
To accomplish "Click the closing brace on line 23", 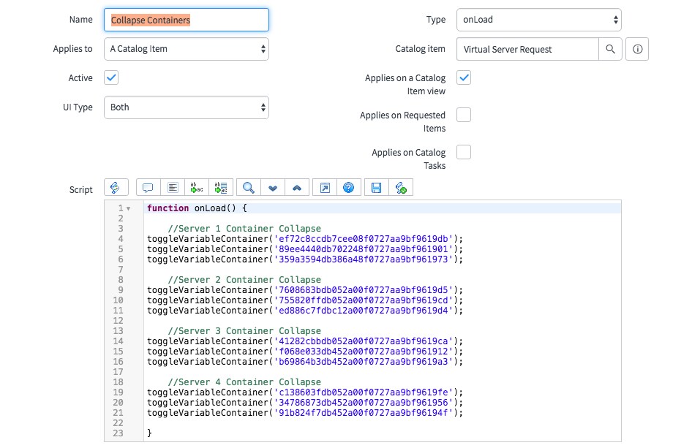I will pyautogui.click(x=150, y=433).
